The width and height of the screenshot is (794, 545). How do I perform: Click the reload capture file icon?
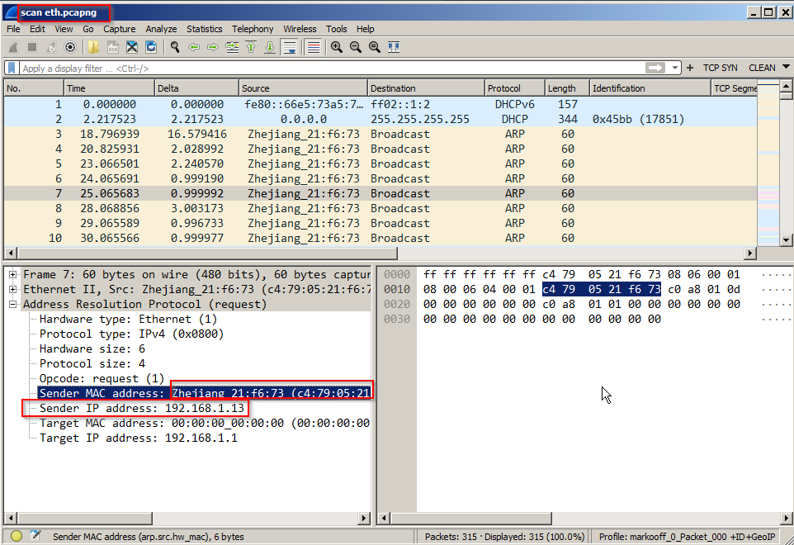click(151, 47)
